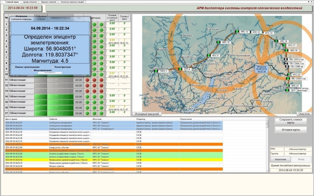Open the "Архив событий" tab
The image size is (314, 196).
(x=30, y=2)
